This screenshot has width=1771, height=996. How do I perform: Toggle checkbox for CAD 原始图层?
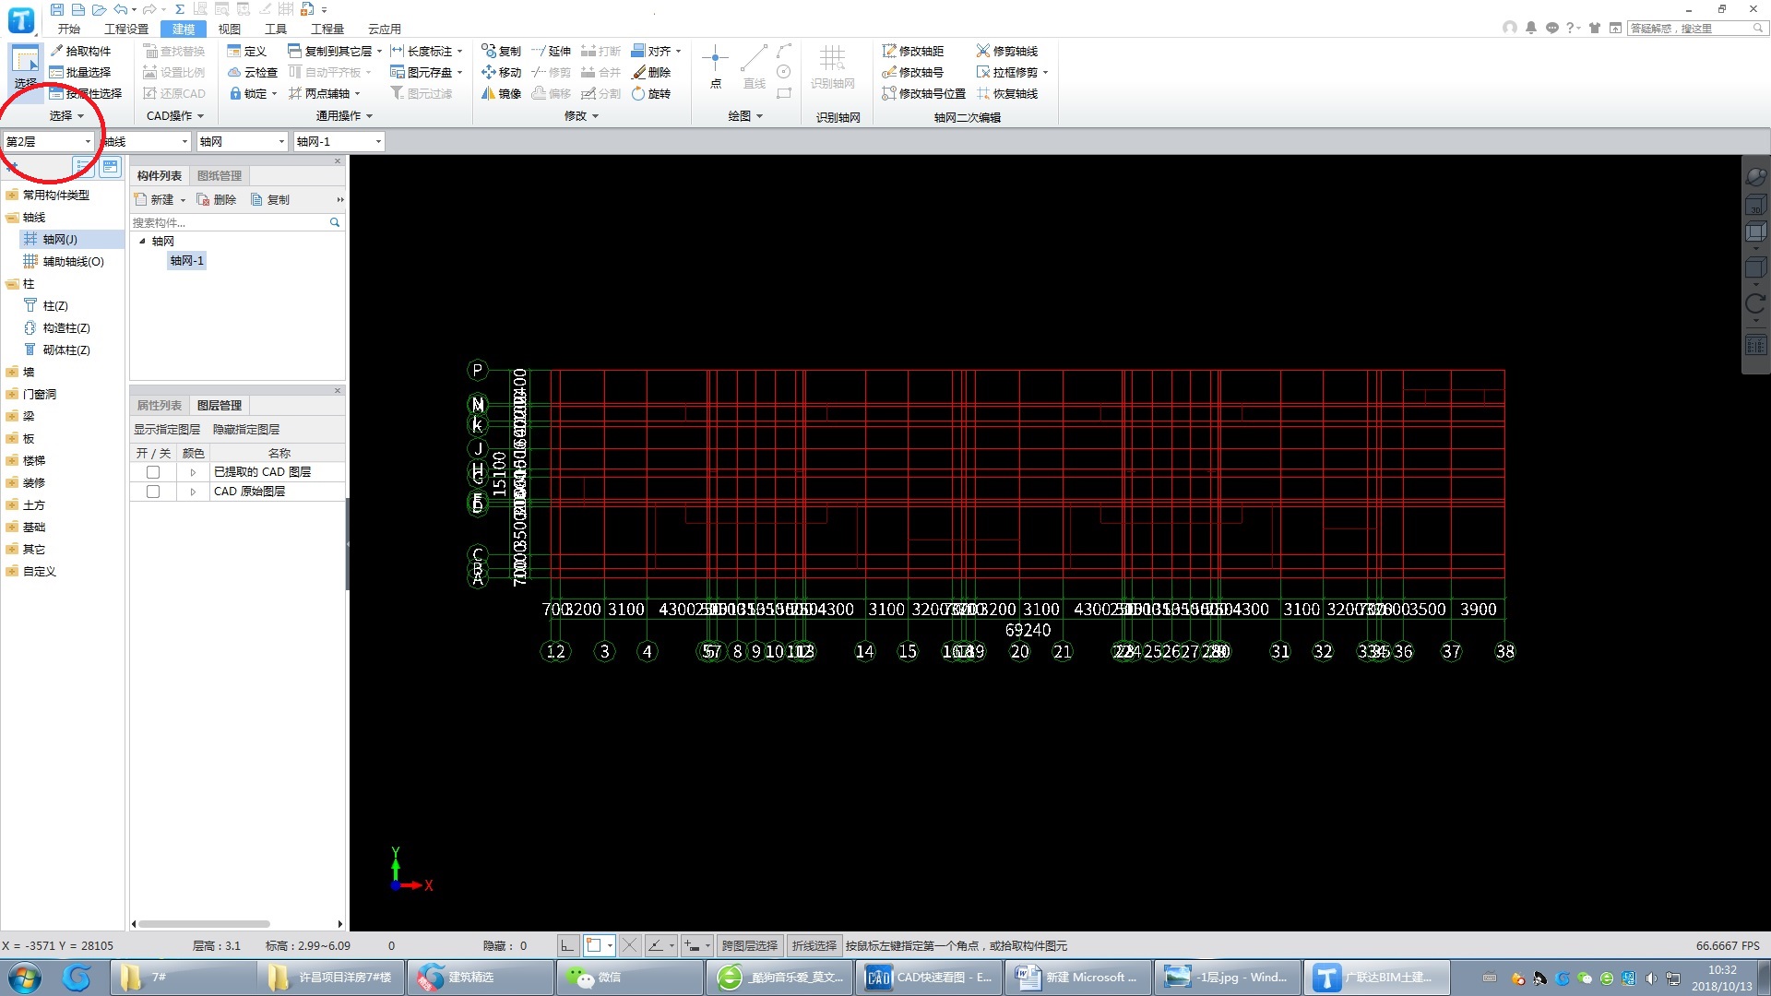[153, 492]
